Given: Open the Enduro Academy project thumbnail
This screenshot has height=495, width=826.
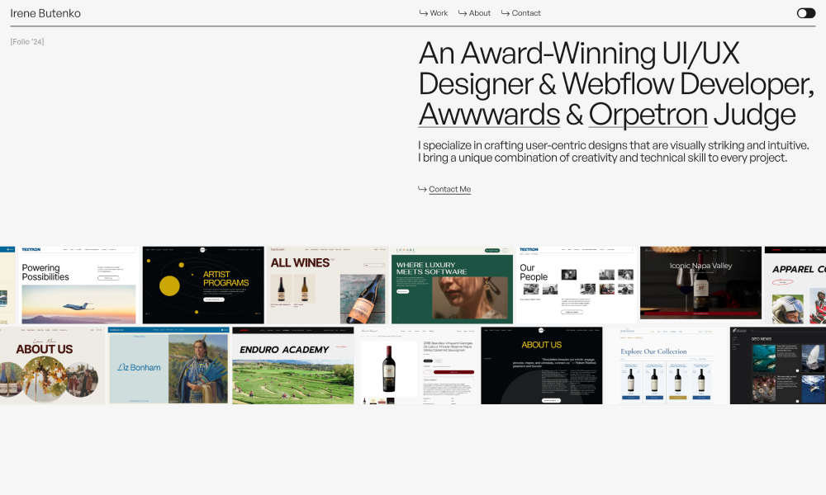Looking at the screenshot, I should coord(292,365).
